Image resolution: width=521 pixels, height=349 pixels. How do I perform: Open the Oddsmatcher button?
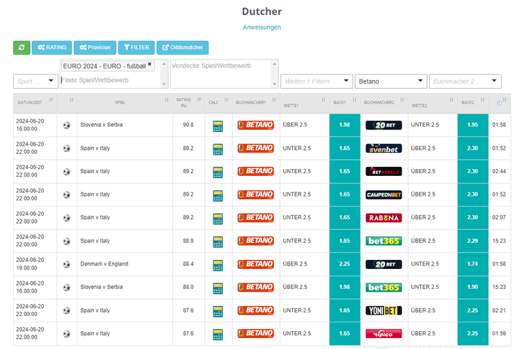coord(182,47)
